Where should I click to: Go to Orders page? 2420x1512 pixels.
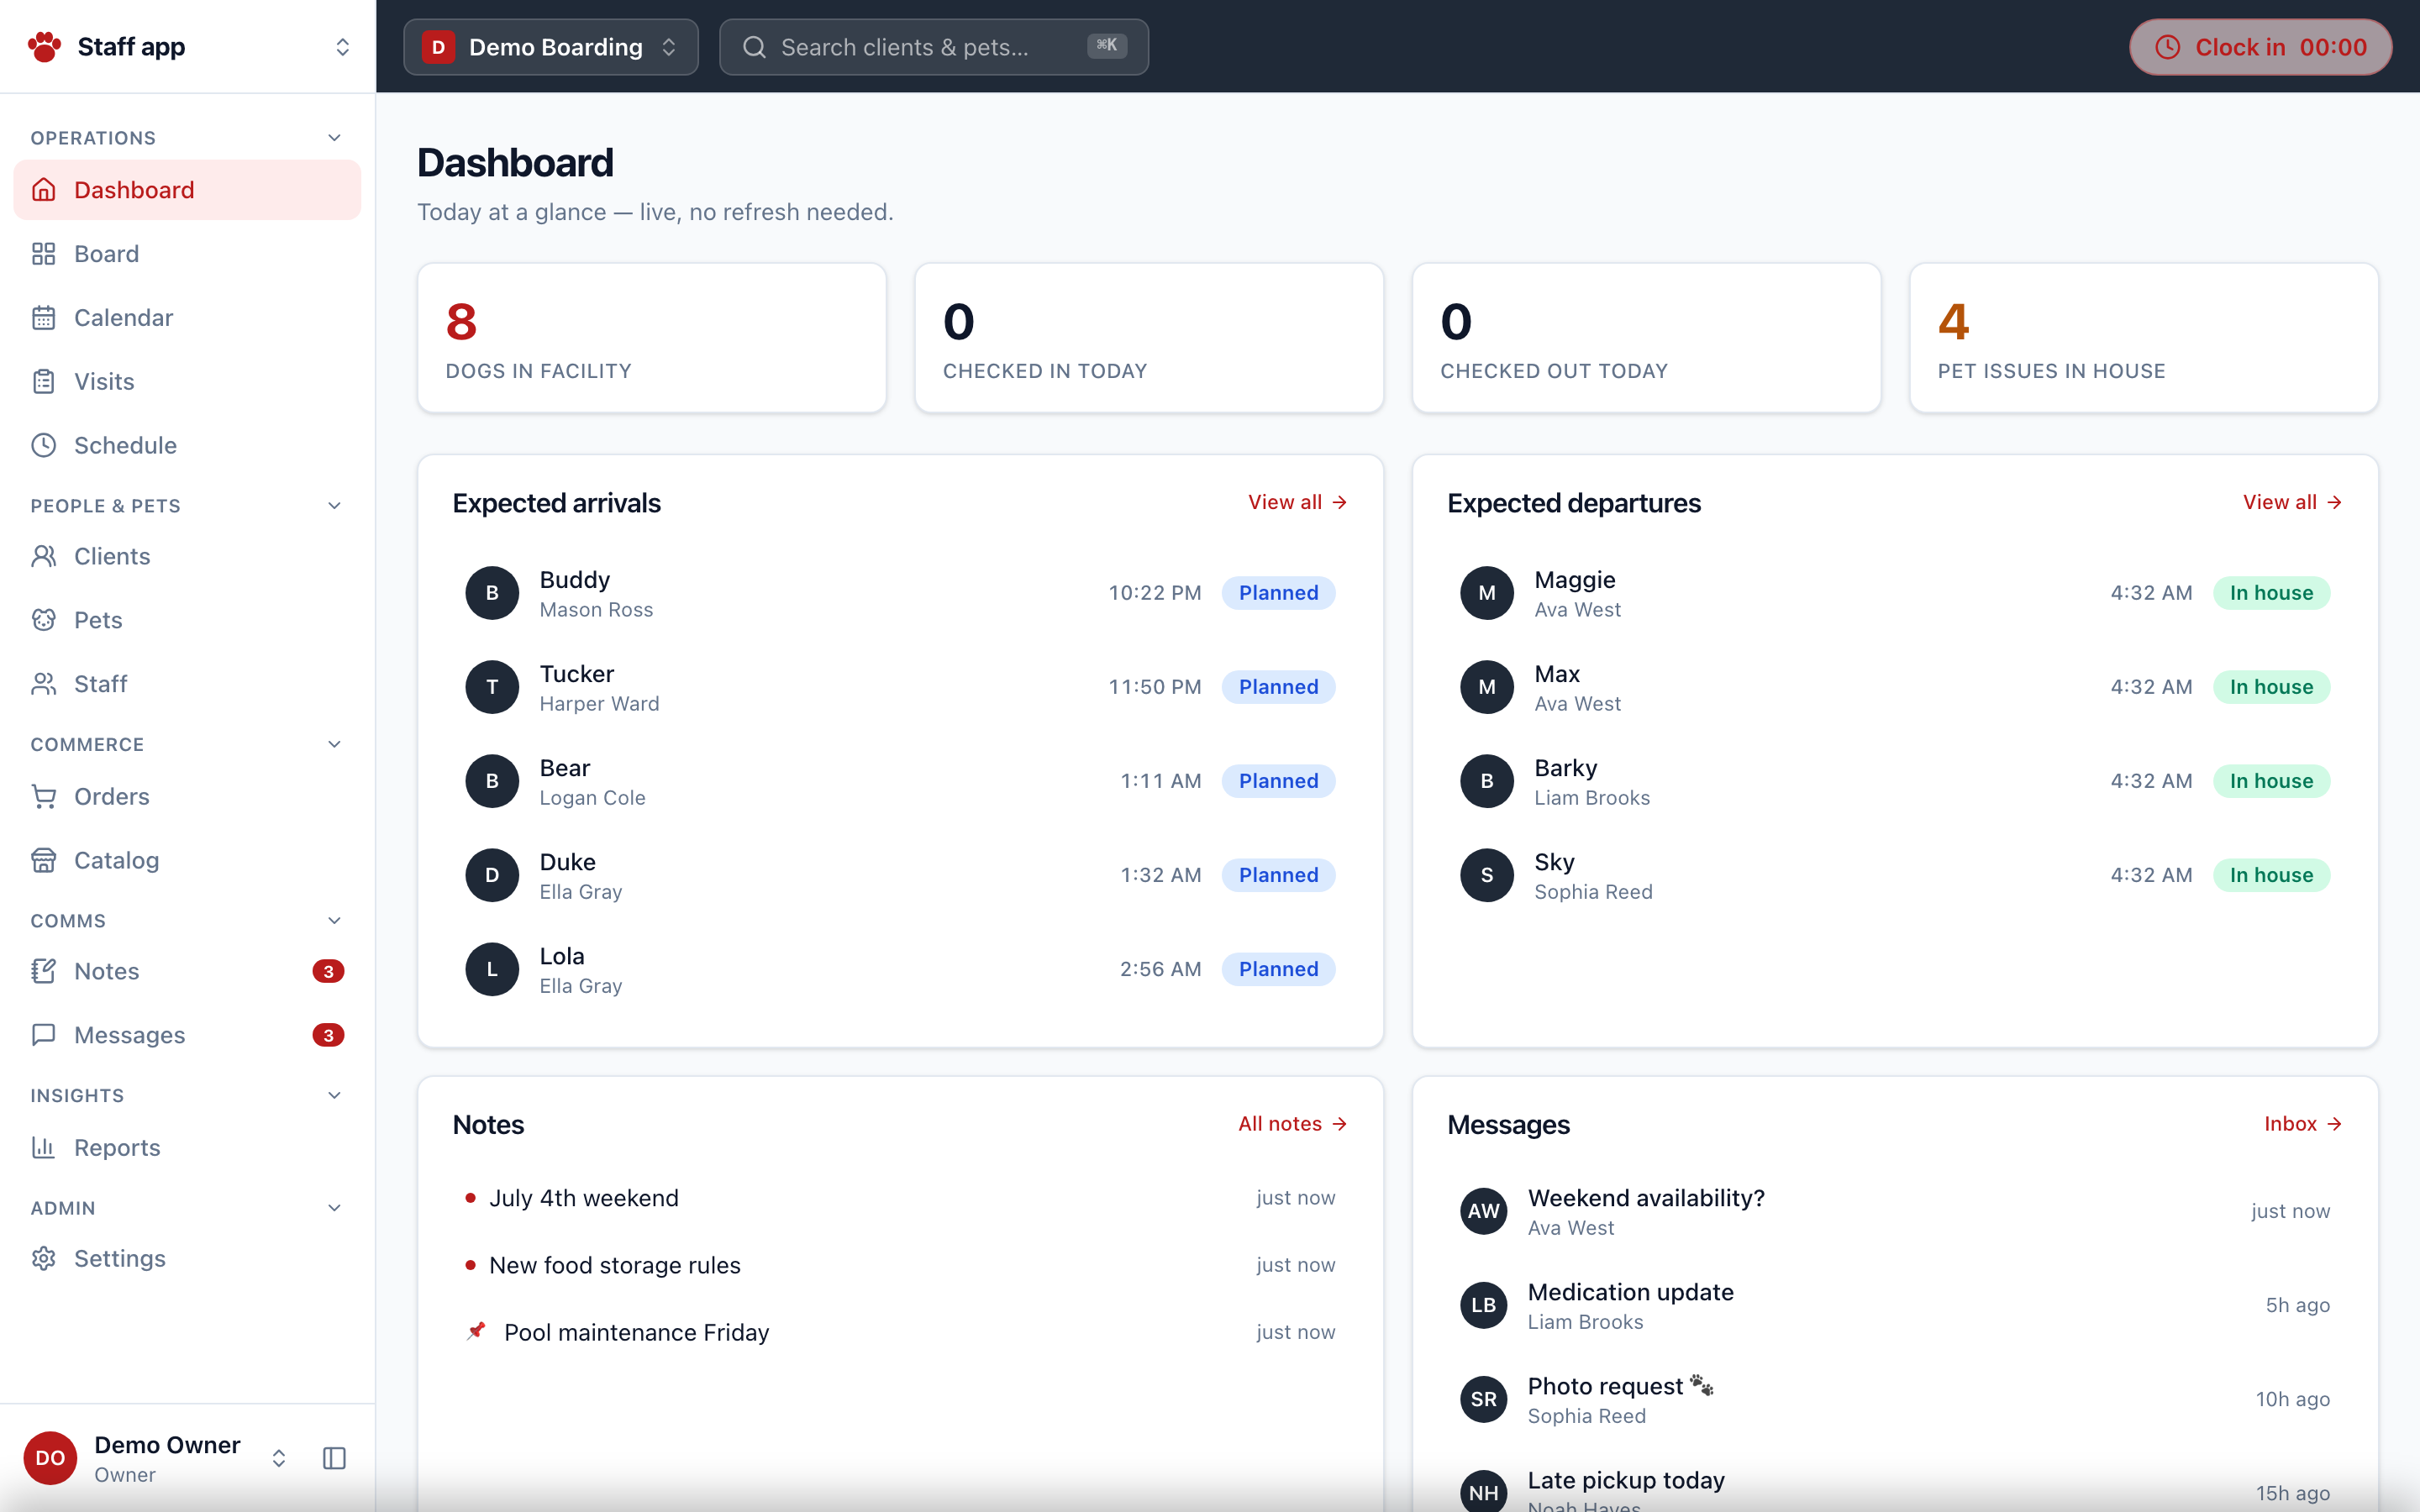(188, 797)
